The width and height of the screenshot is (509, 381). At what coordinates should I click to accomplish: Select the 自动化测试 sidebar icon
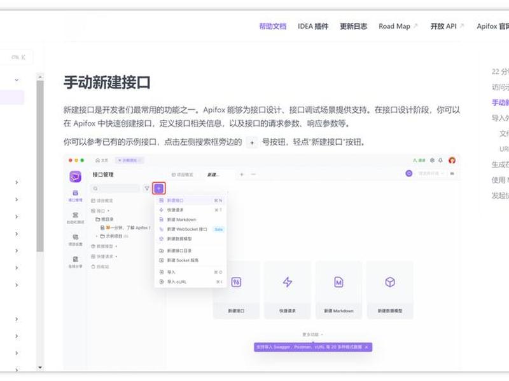click(75, 218)
